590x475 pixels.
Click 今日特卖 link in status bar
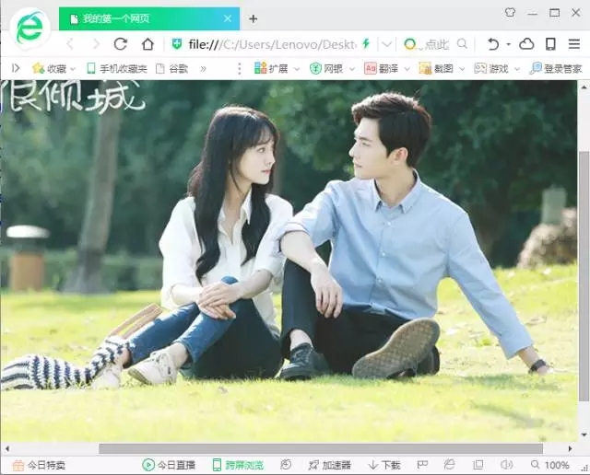39,465
